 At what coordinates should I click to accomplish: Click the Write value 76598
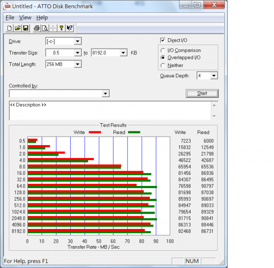(x=185, y=186)
